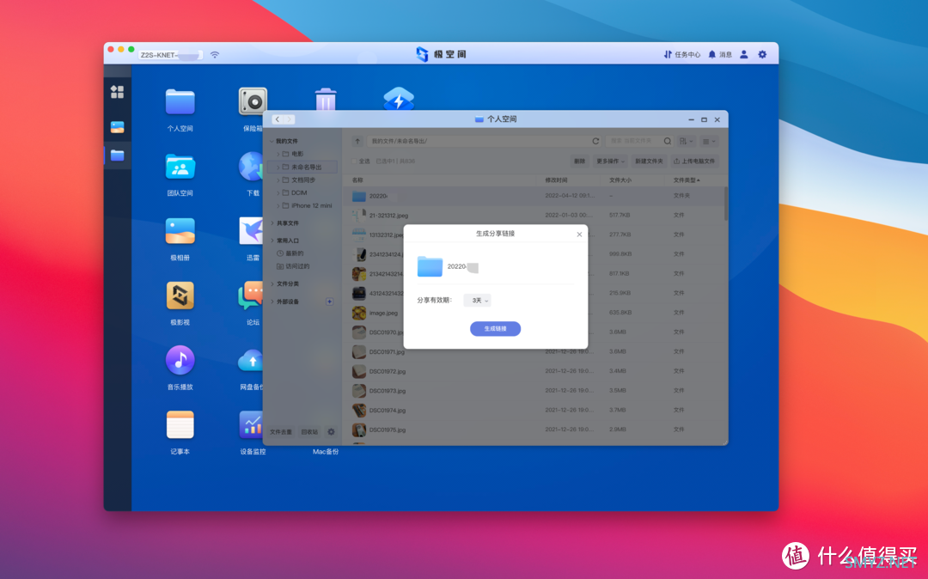The image size is (928, 579).
Task: Click the 生成链接 button
Action: click(x=496, y=329)
